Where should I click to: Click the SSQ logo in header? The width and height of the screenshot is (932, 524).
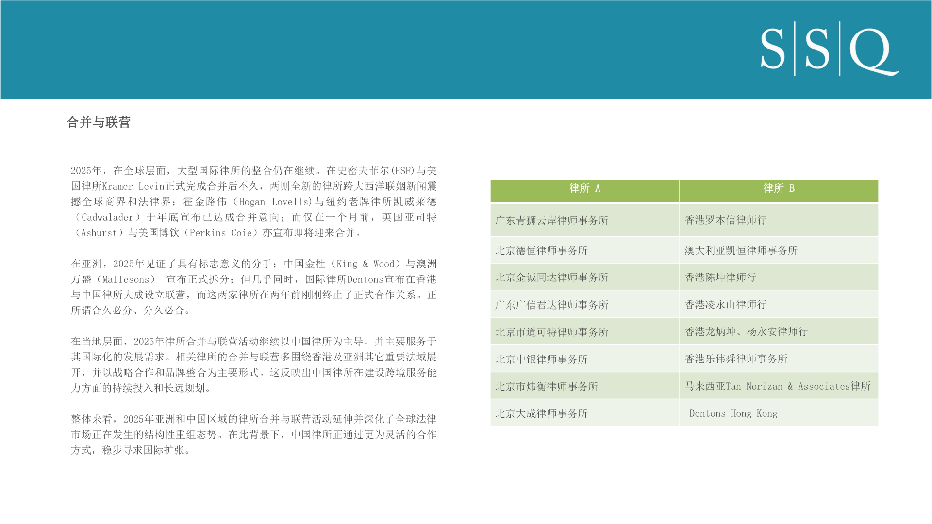pos(829,49)
